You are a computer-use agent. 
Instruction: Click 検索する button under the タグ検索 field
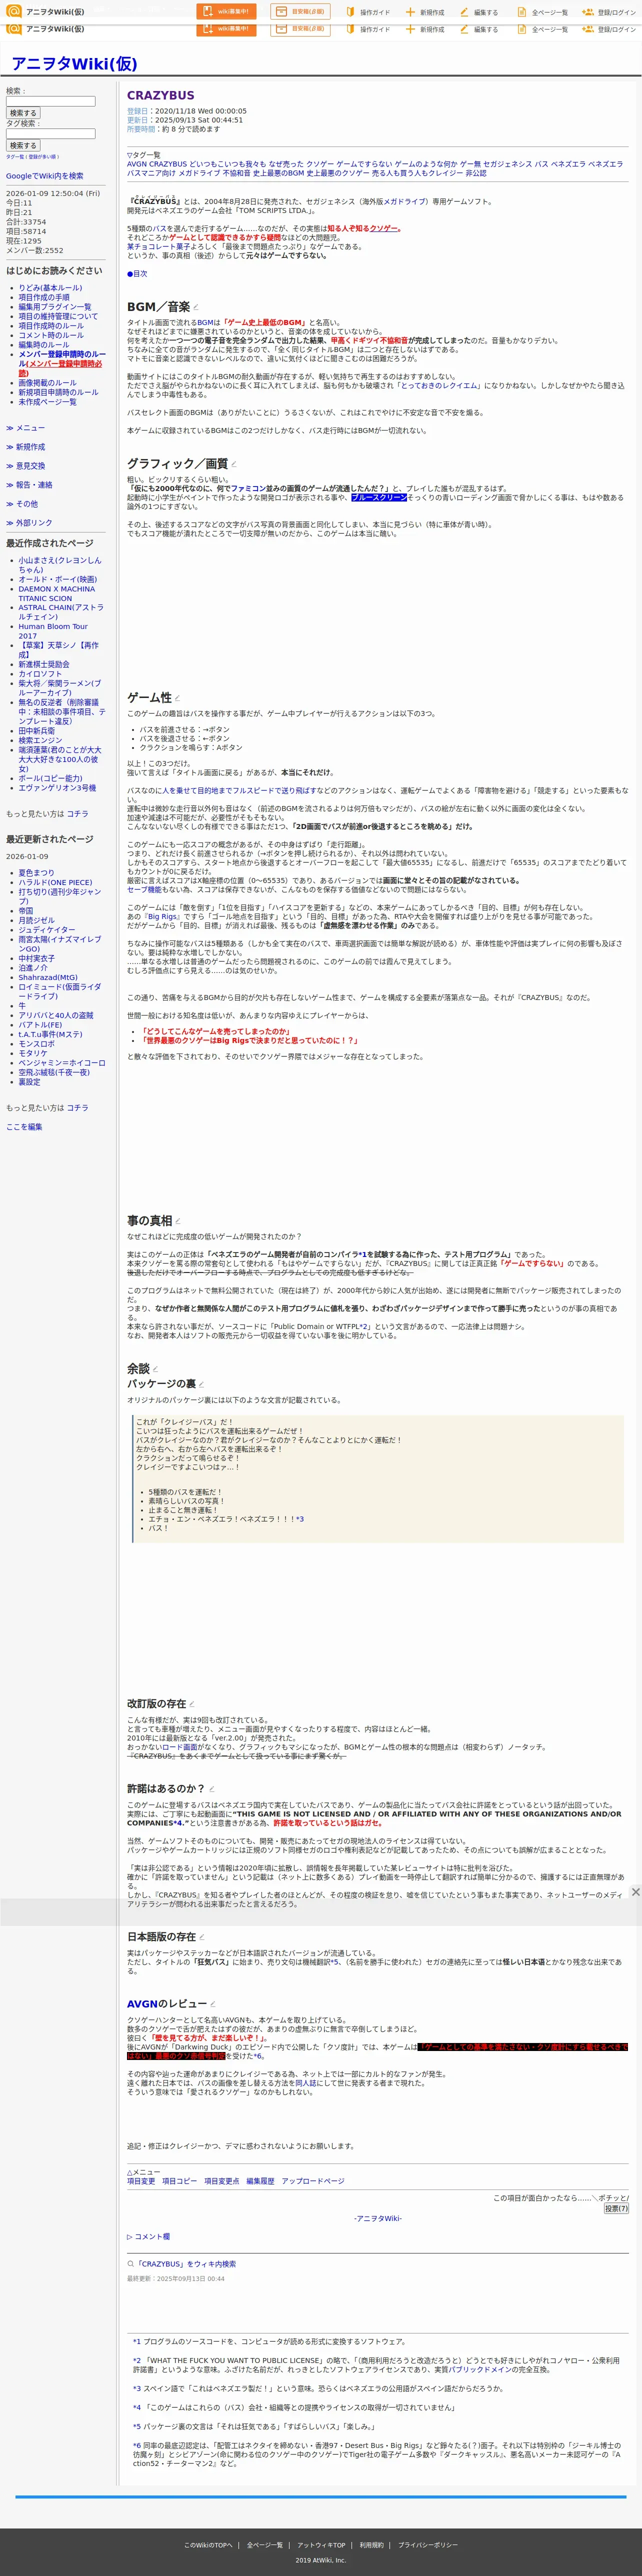tap(23, 145)
